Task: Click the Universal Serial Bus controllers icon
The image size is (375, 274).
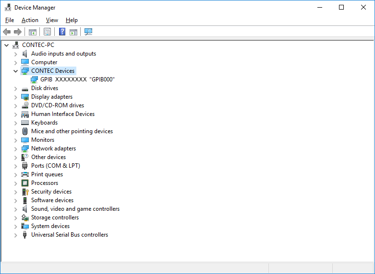Action: (x=24, y=235)
